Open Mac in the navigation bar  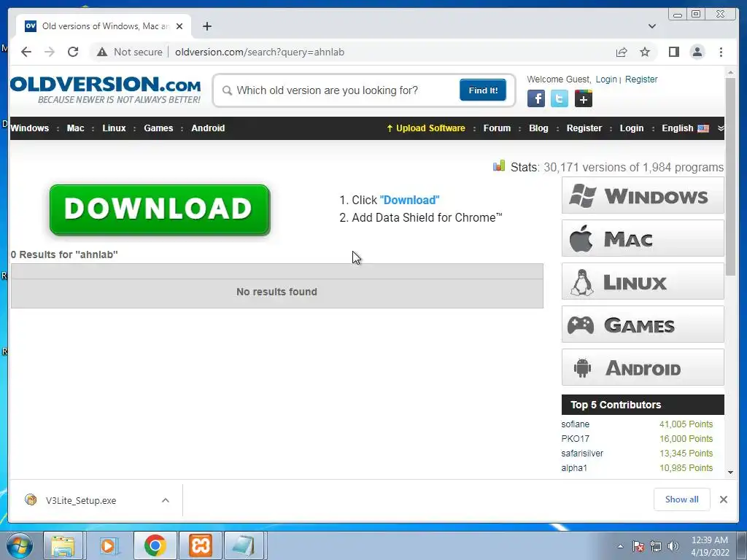pyautogui.click(x=75, y=128)
